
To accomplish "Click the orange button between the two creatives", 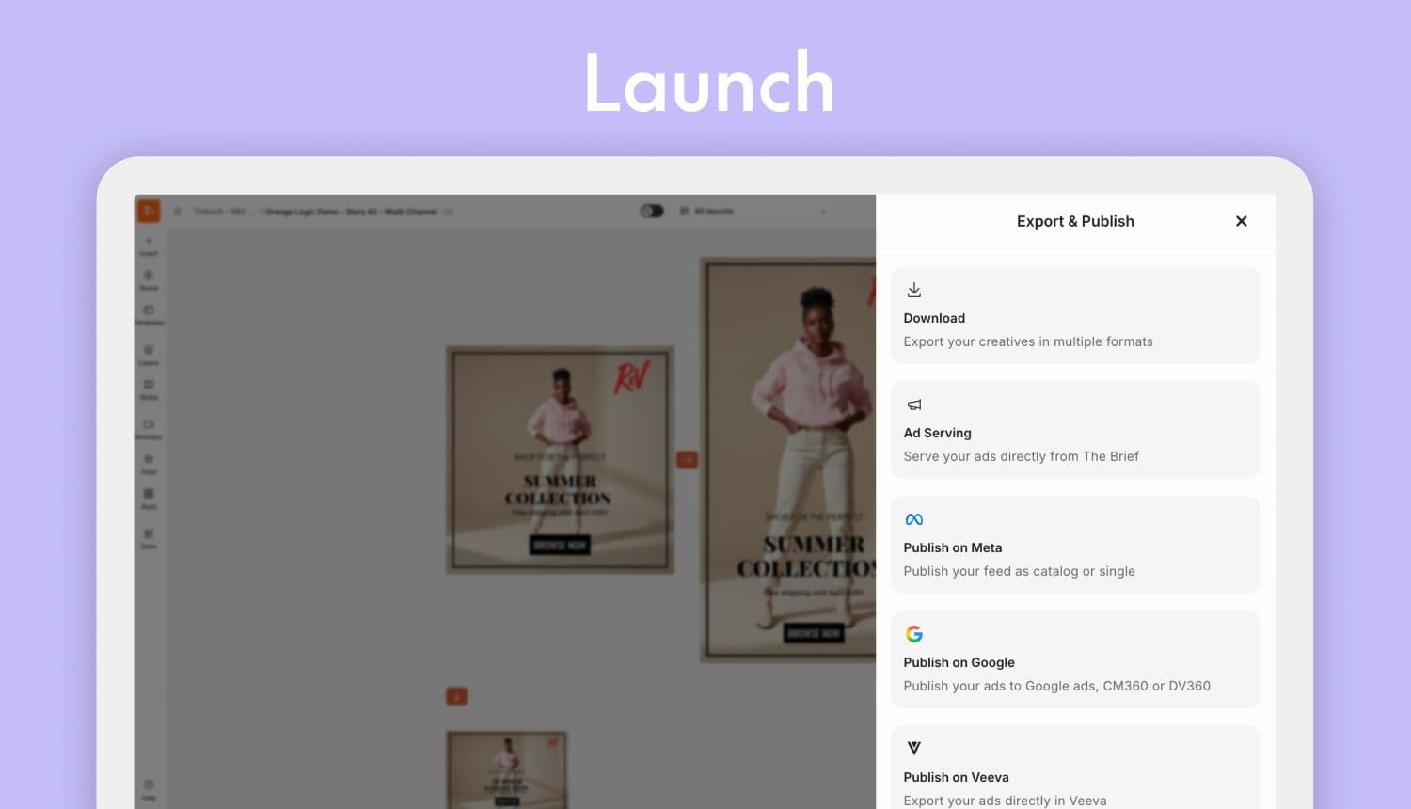I will [x=687, y=459].
